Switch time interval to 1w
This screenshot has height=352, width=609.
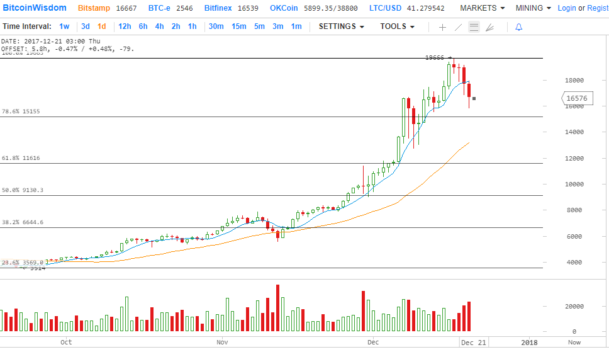click(64, 26)
